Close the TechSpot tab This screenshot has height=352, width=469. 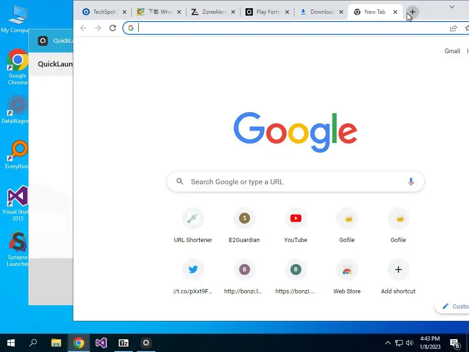(125, 12)
